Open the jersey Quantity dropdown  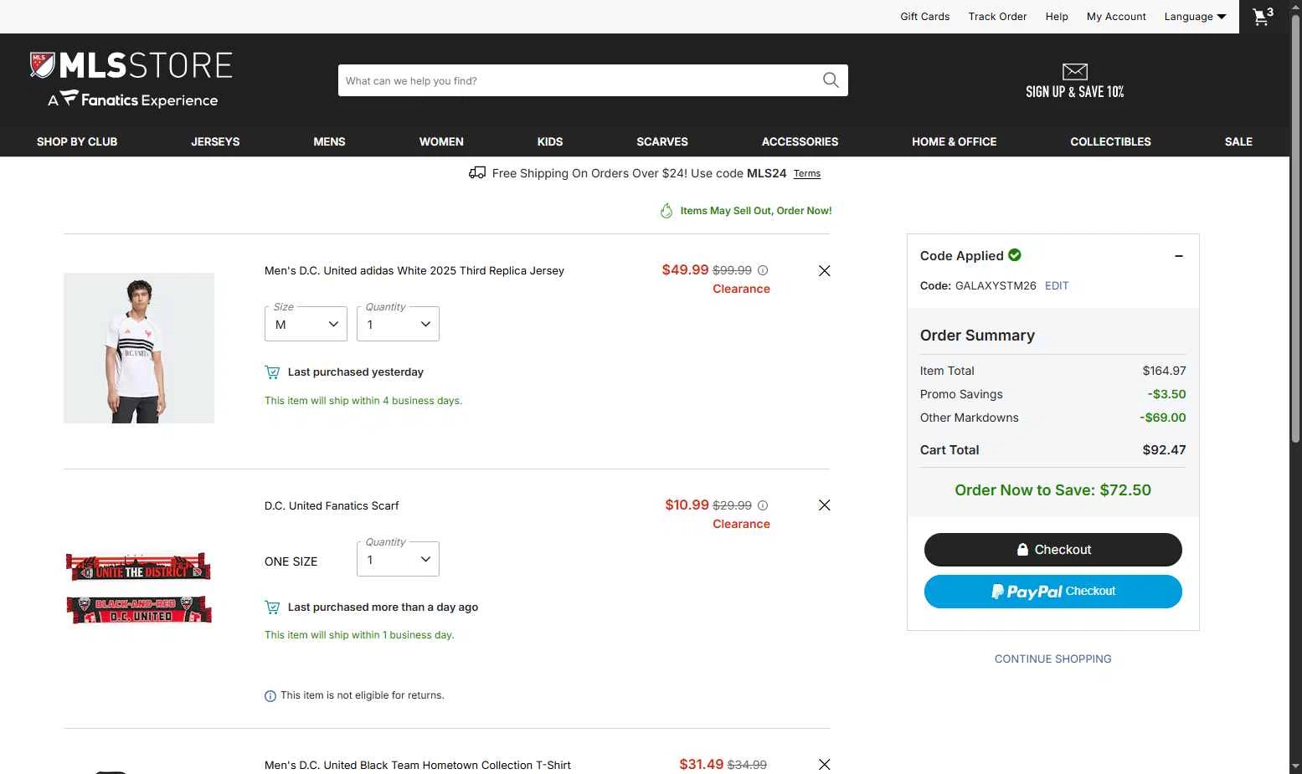(x=398, y=324)
